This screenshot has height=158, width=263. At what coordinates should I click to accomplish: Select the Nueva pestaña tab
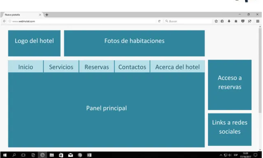click(x=22, y=15)
